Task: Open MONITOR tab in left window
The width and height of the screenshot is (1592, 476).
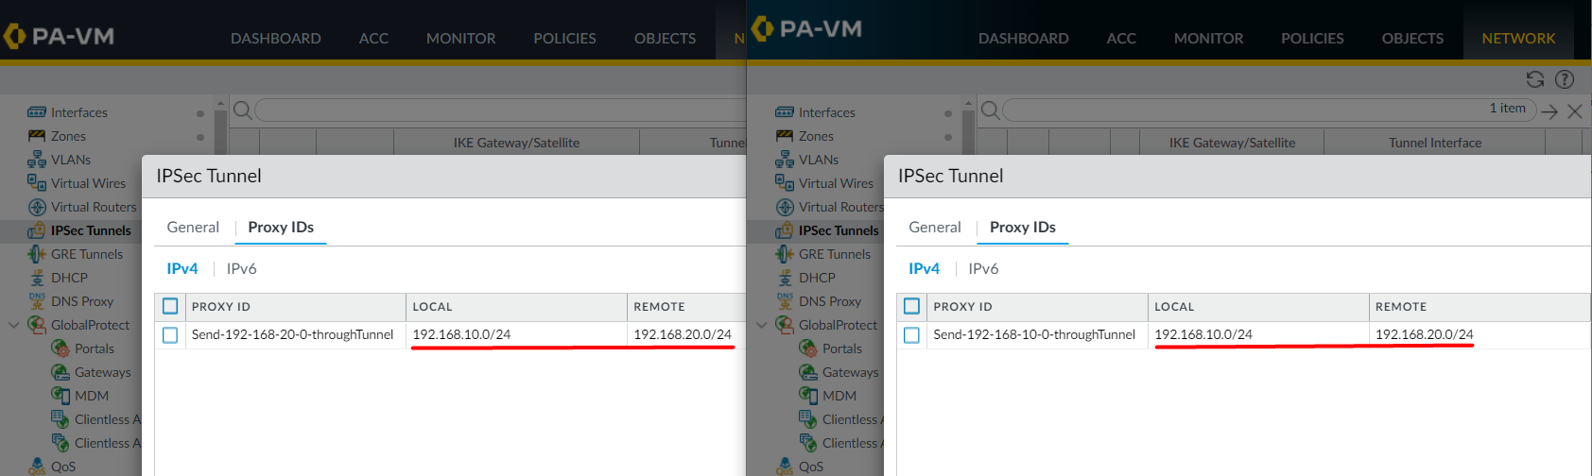Action: [x=460, y=39]
